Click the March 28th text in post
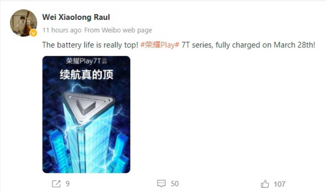The height and width of the screenshot is (193, 326). coord(294,45)
